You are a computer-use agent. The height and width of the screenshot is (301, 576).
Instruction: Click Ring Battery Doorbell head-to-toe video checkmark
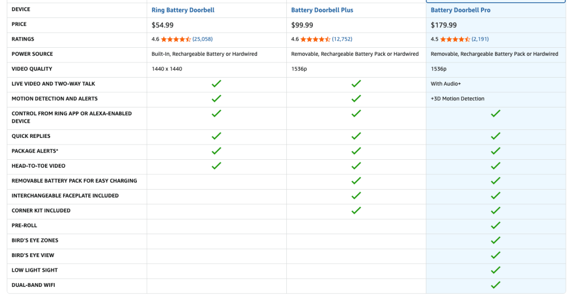(x=216, y=166)
